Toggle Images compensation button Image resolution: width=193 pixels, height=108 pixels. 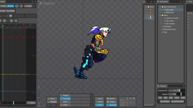(x=112, y=102)
